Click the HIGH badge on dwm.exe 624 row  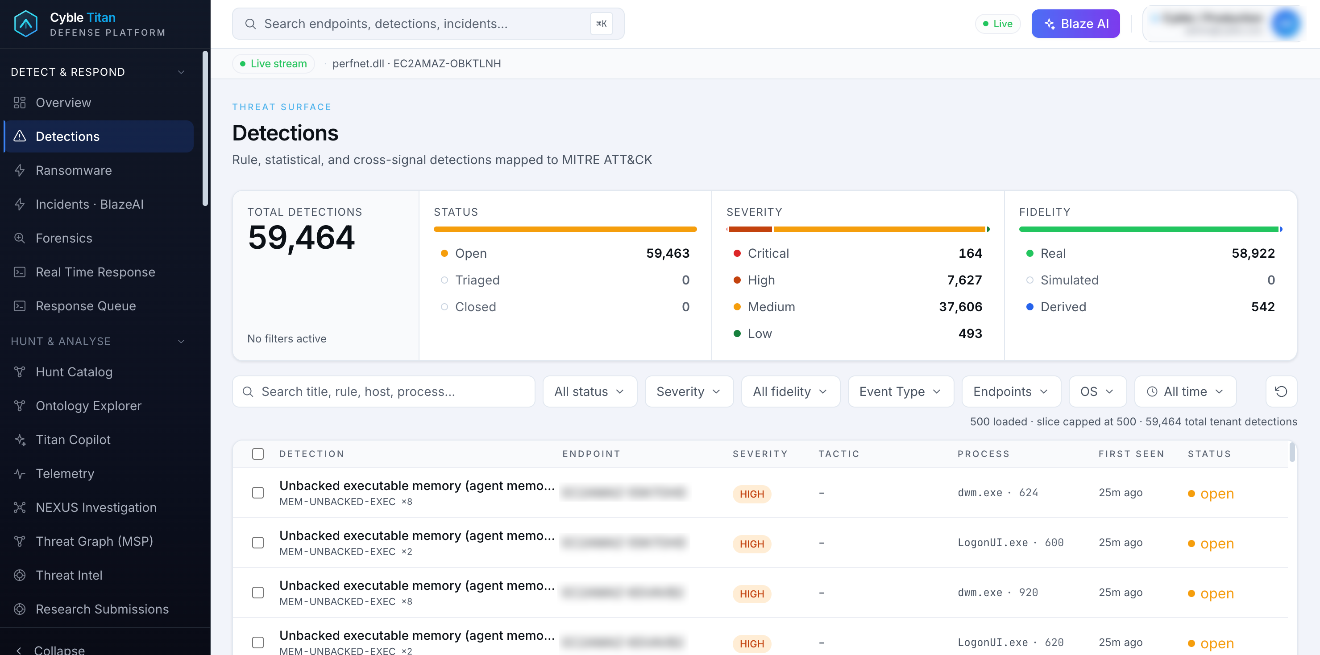751,494
